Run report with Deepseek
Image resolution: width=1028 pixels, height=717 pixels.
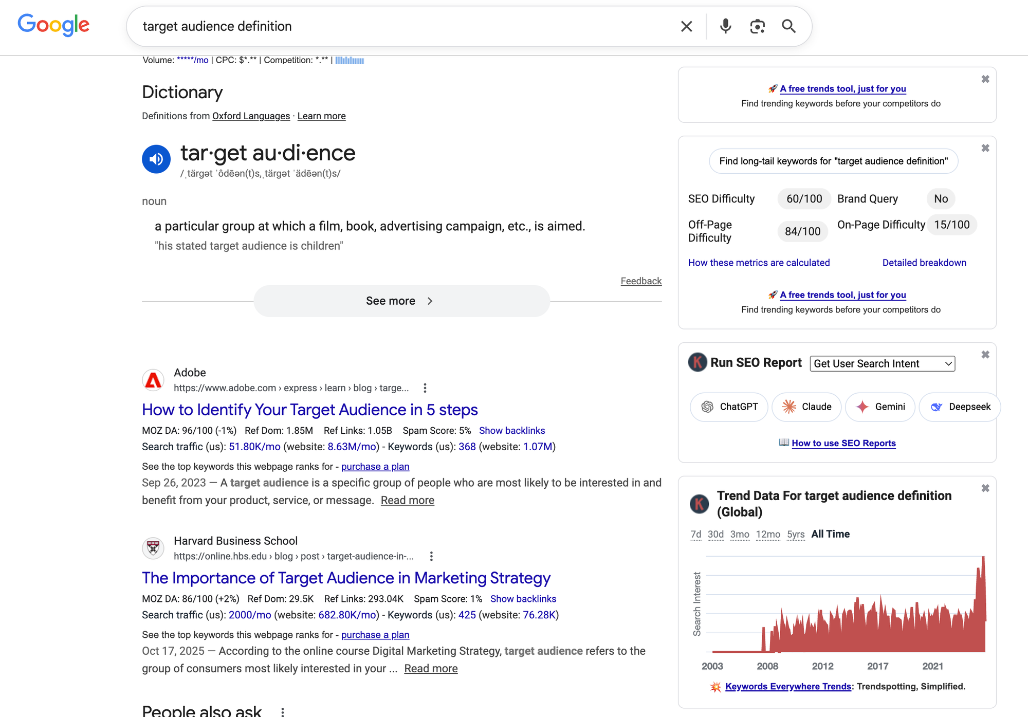click(x=960, y=407)
